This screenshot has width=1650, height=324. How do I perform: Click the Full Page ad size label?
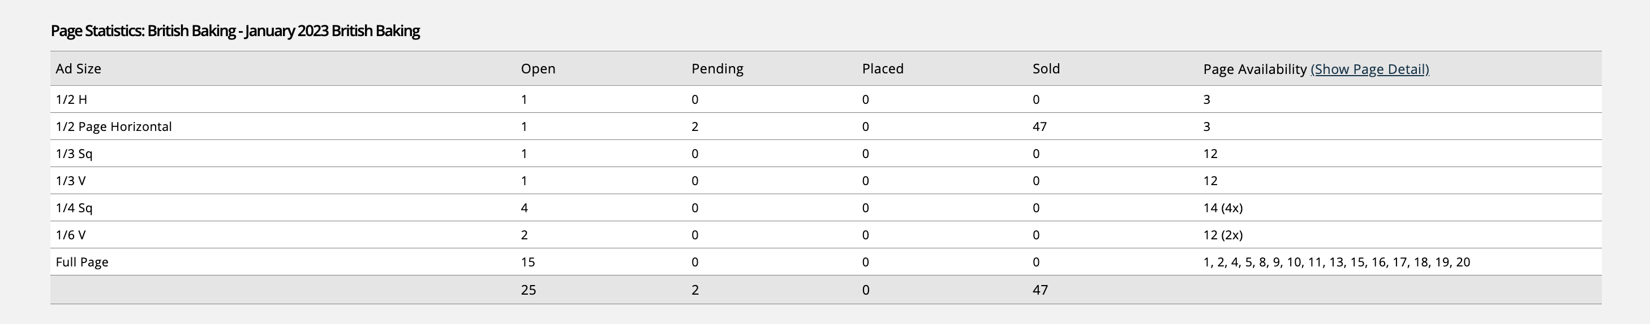(82, 262)
